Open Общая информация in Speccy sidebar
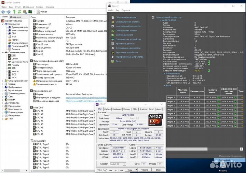The height and width of the screenshot is (173, 246). [x=126, y=17]
